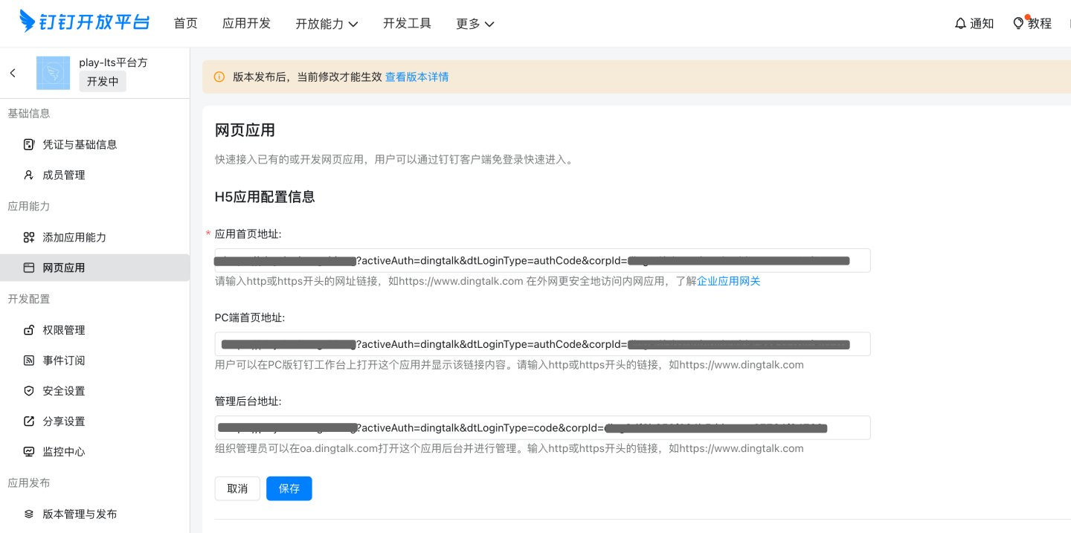Open the 企业应用网关 help link
This screenshot has width=1071, height=533.
pyautogui.click(x=728, y=281)
